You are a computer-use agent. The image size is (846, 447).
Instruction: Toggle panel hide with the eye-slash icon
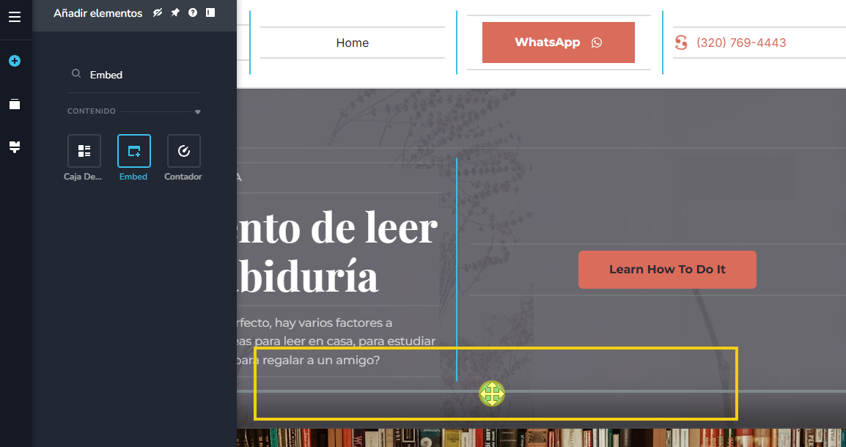click(x=157, y=12)
